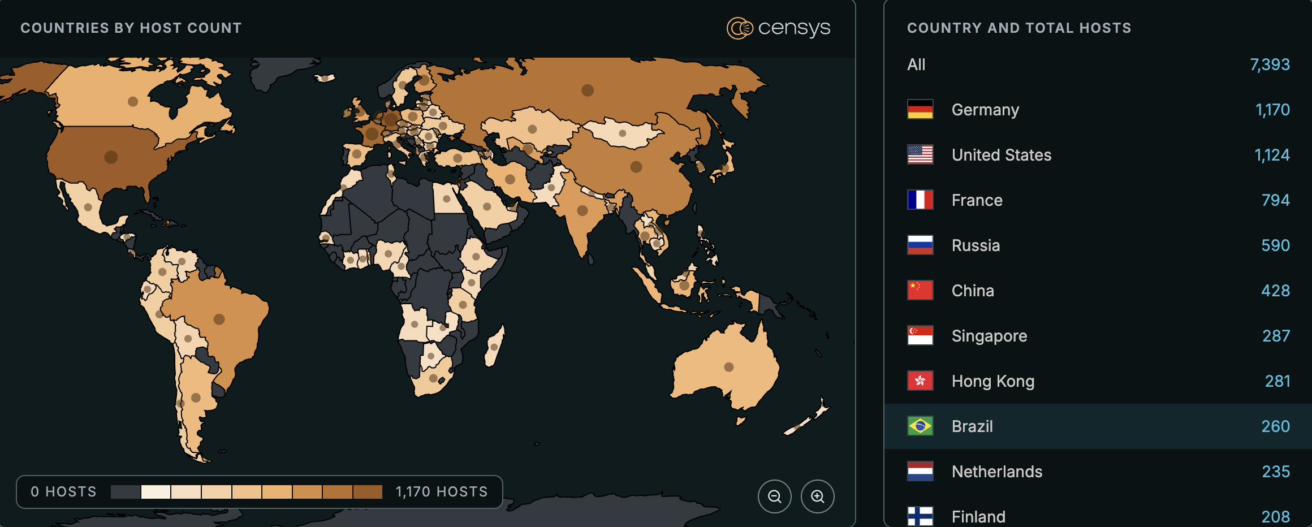Click the Germany flag icon
This screenshot has height=527, width=1312.
pos(920,109)
